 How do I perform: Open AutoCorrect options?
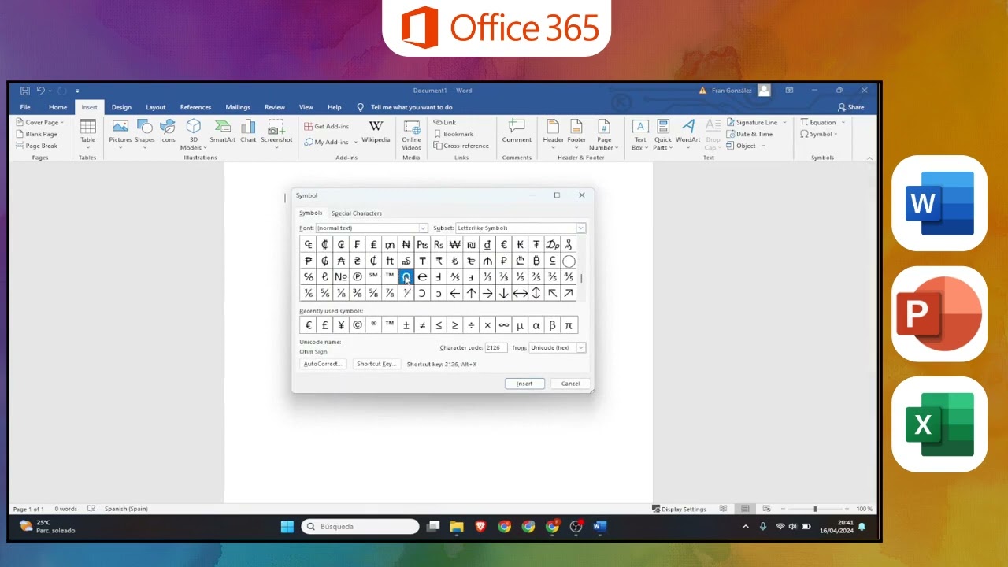322,364
